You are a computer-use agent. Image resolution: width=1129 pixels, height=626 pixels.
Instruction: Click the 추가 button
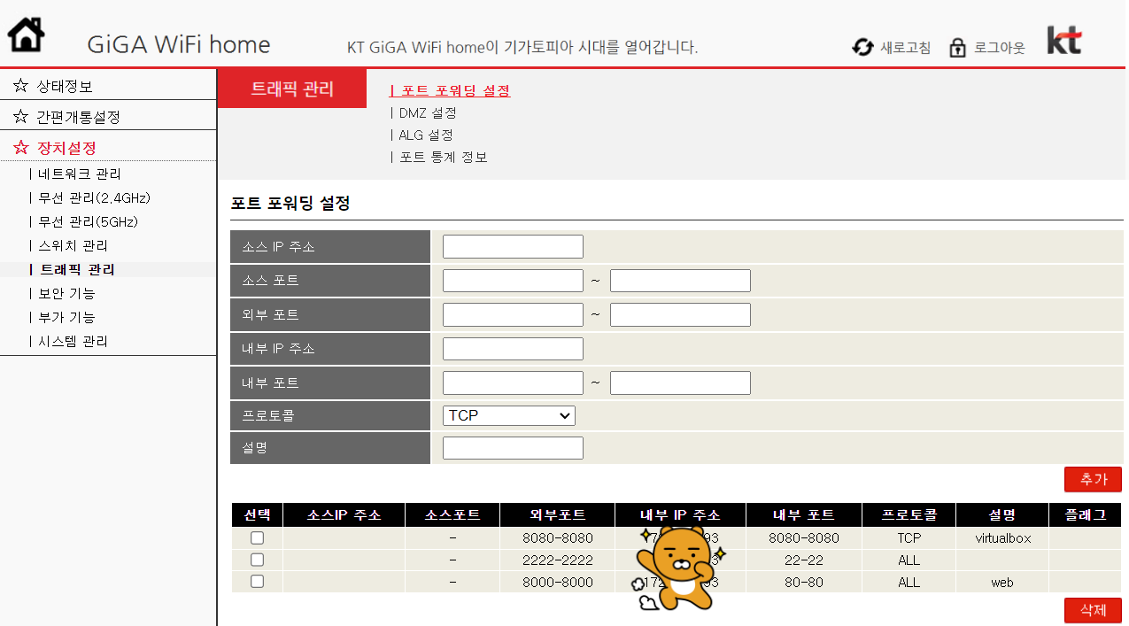[x=1093, y=479]
